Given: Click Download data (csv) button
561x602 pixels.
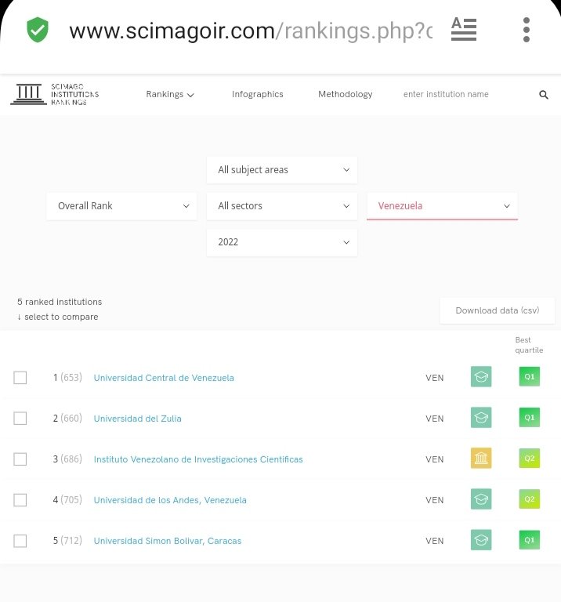Looking at the screenshot, I should click(497, 310).
